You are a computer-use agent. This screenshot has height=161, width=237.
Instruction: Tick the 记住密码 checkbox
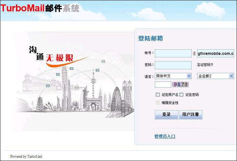181,95
